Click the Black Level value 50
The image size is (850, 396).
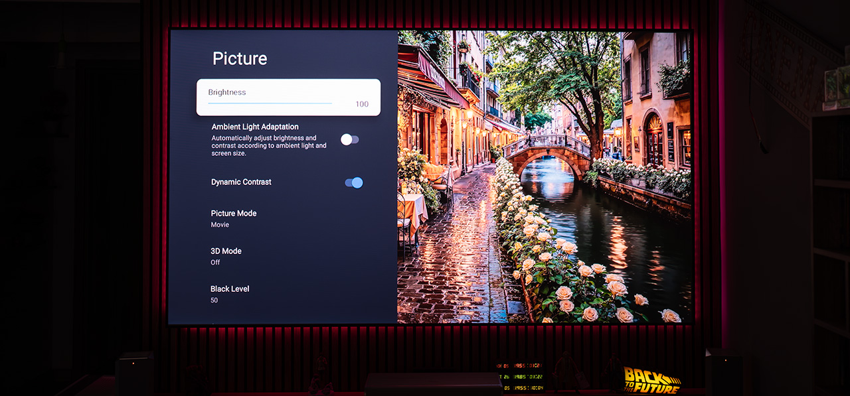(x=214, y=300)
